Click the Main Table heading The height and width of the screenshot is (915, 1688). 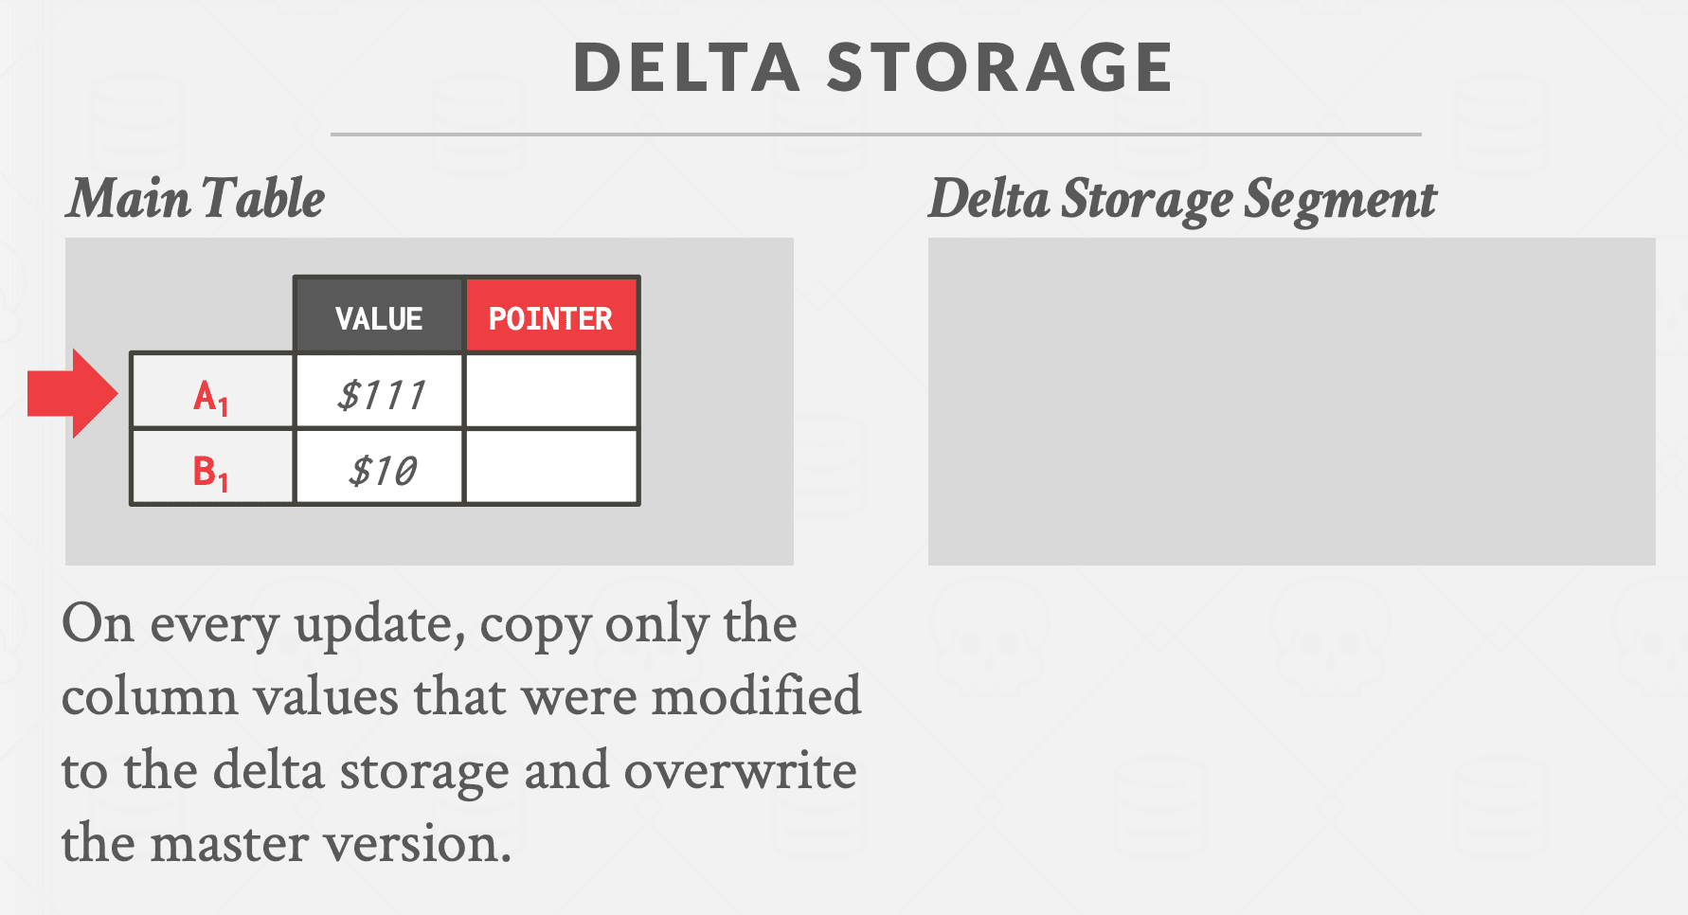click(196, 199)
